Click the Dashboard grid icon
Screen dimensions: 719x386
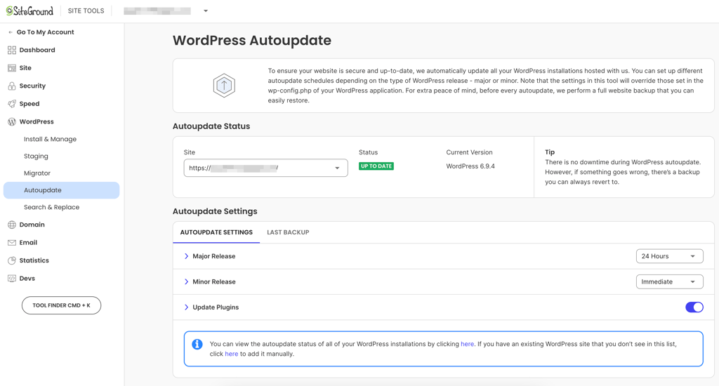point(12,50)
